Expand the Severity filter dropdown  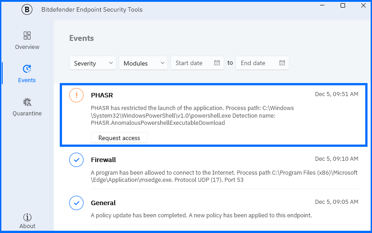(x=93, y=63)
